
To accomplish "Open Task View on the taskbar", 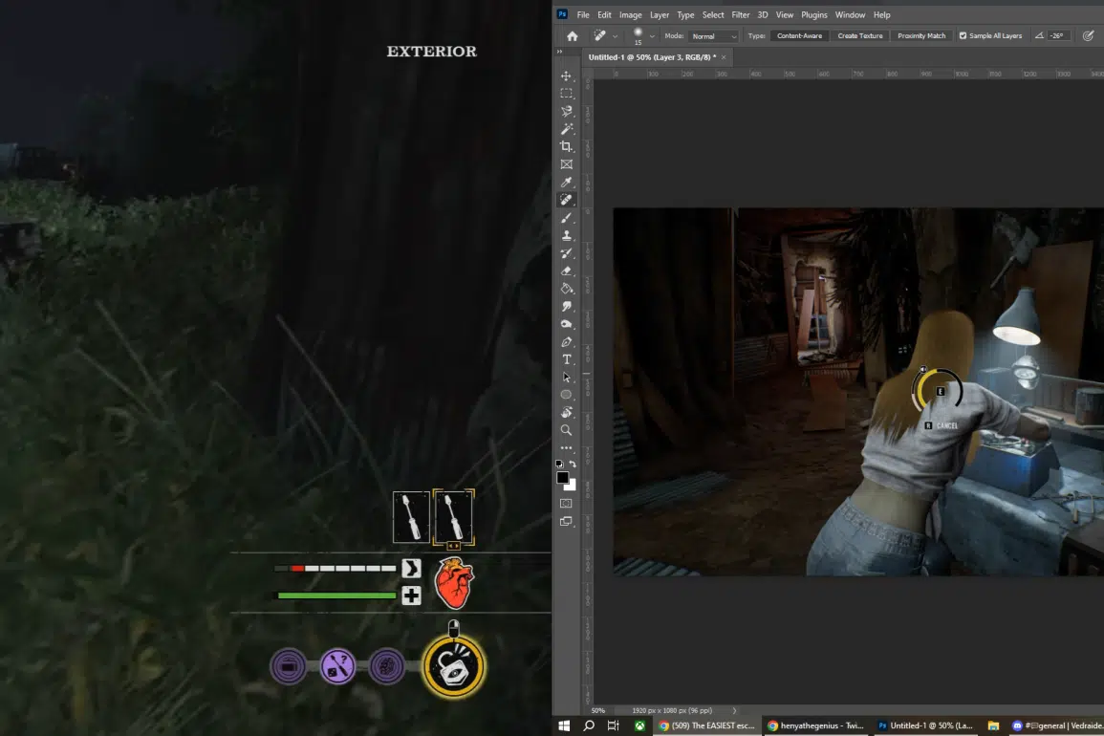I will click(x=614, y=725).
